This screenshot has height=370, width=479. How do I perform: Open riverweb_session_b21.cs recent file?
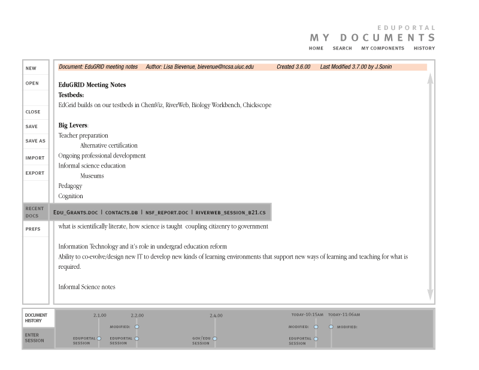[231, 213]
